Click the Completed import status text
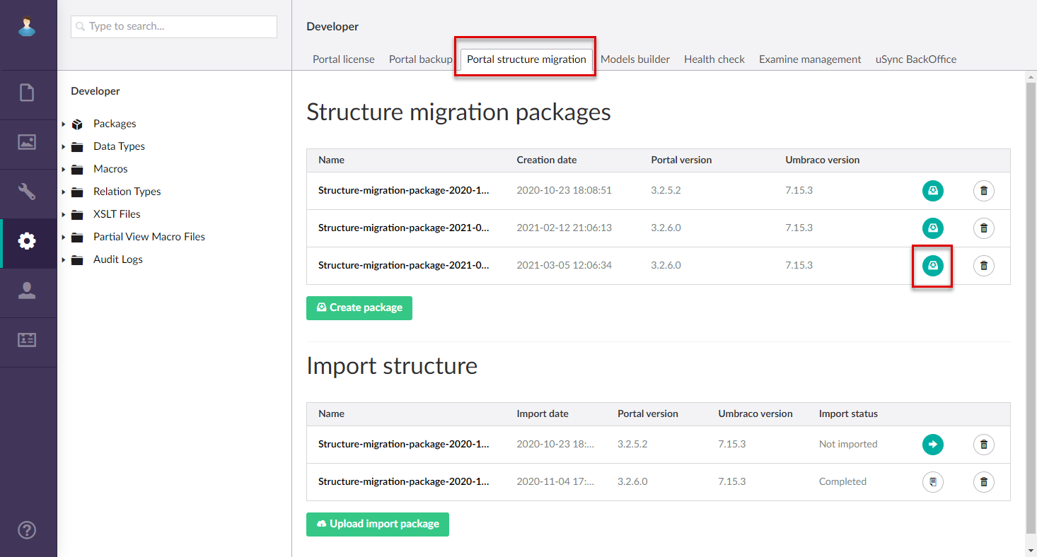 click(842, 482)
